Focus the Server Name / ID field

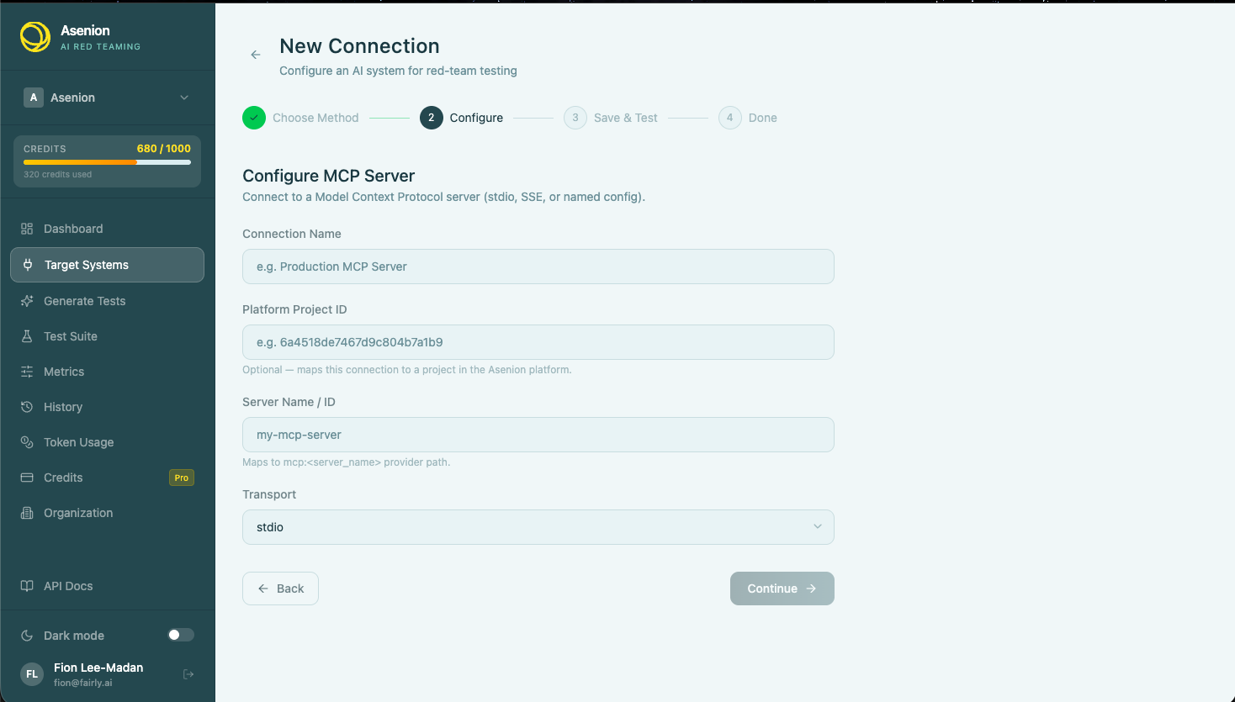tap(538, 435)
